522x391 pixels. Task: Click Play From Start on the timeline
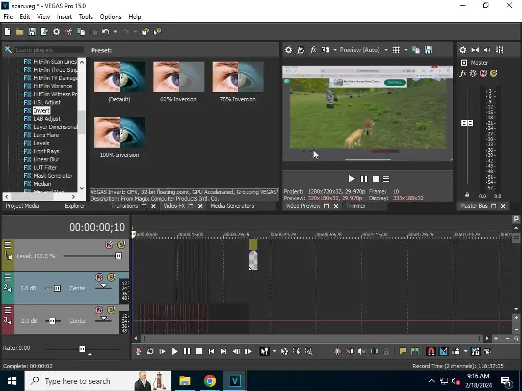coord(163,351)
